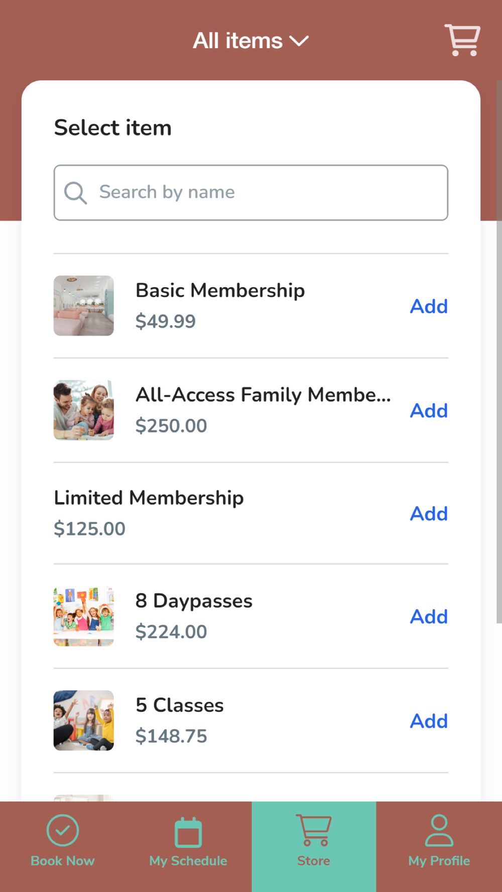Screen dimensions: 502x892
Task: Add 8 Daypasses to cart
Action: pyautogui.click(x=428, y=617)
